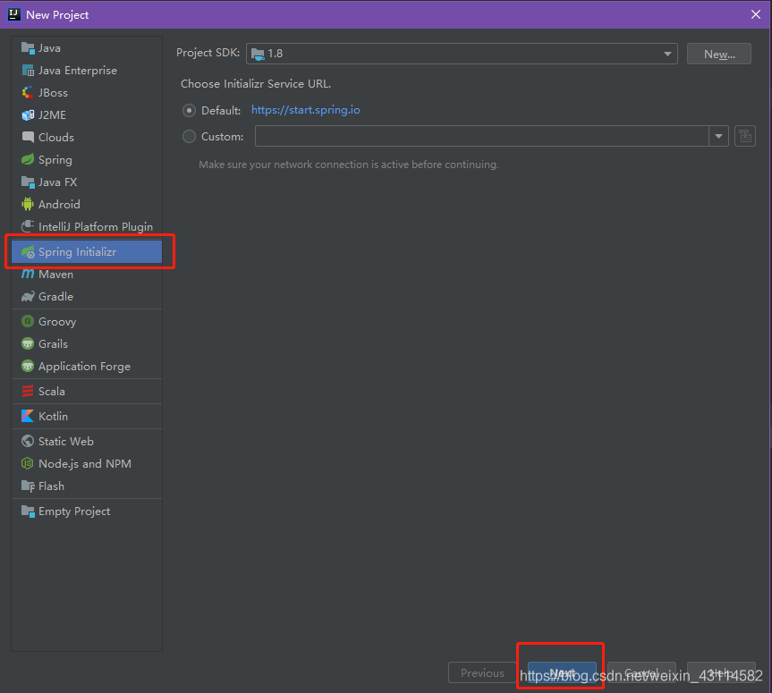This screenshot has width=772, height=693.
Task: Click the Grails icon
Action: [x=28, y=344]
